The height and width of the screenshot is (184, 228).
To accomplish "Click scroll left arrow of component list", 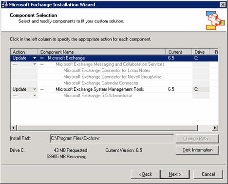I will pyautogui.click(x=14, y=128).
